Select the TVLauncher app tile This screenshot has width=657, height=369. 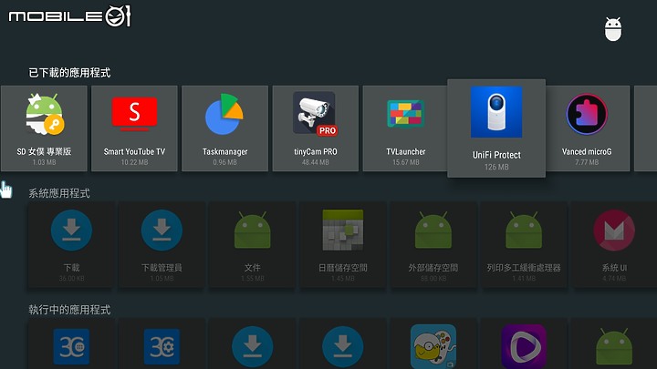point(405,128)
